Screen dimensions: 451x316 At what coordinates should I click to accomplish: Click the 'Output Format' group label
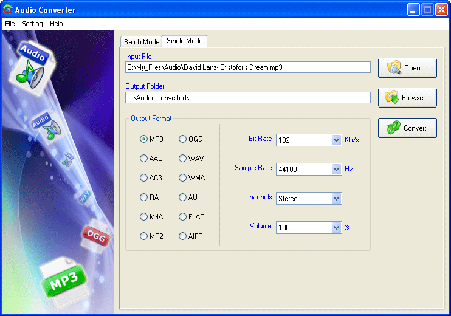tap(151, 118)
